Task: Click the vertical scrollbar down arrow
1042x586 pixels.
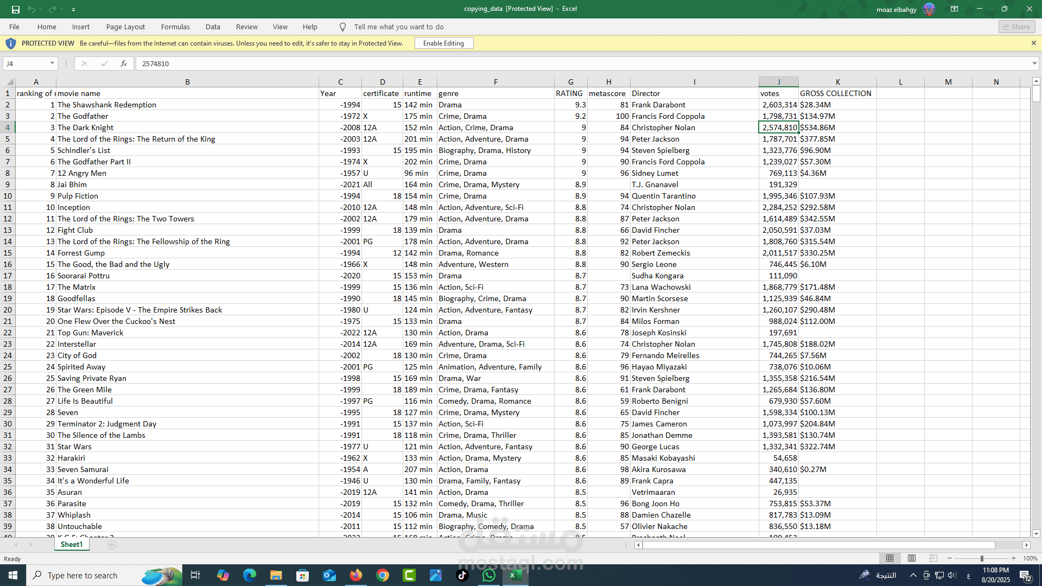Action: [1036, 533]
